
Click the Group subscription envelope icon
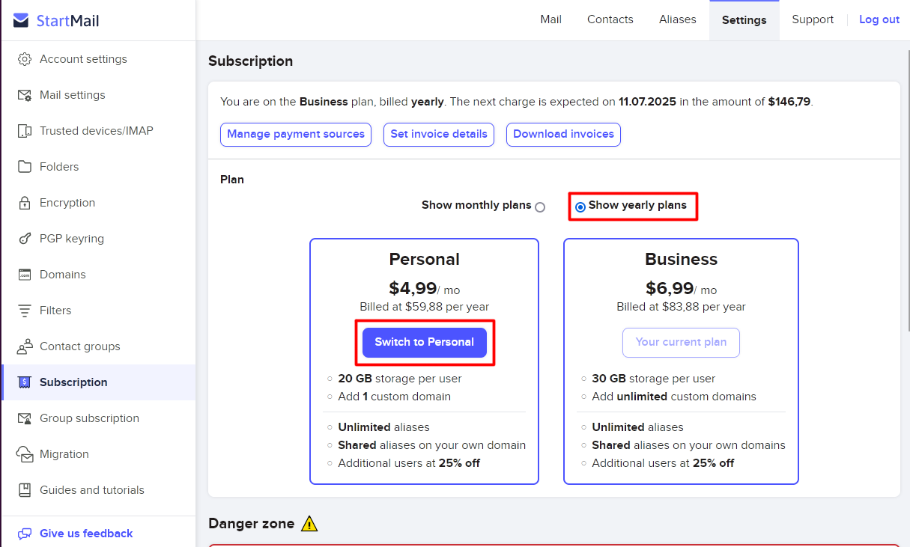[25, 418]
